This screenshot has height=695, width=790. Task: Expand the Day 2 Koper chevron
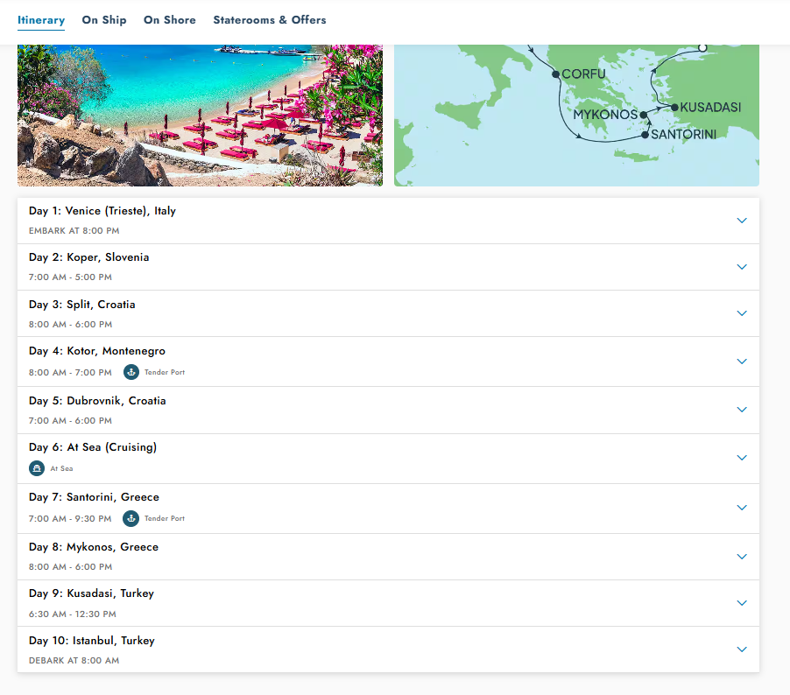(x=742, y=267)
